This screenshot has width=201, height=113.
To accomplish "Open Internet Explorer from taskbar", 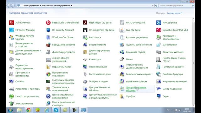I will 47,110.
